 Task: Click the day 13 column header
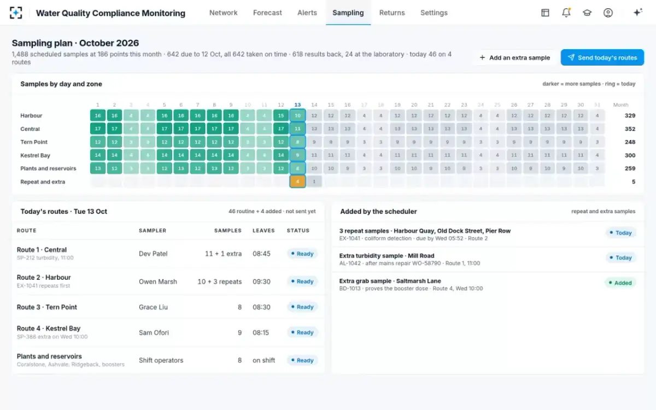click(x=297, y=104)
